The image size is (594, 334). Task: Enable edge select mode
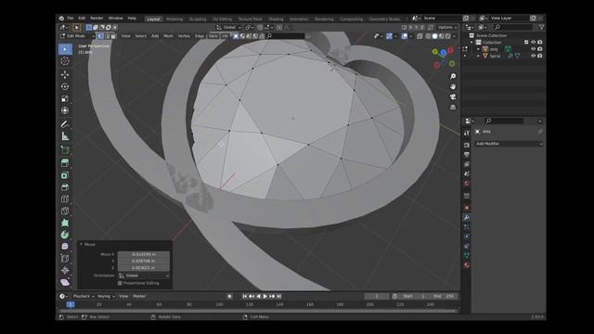click(107, 36)
